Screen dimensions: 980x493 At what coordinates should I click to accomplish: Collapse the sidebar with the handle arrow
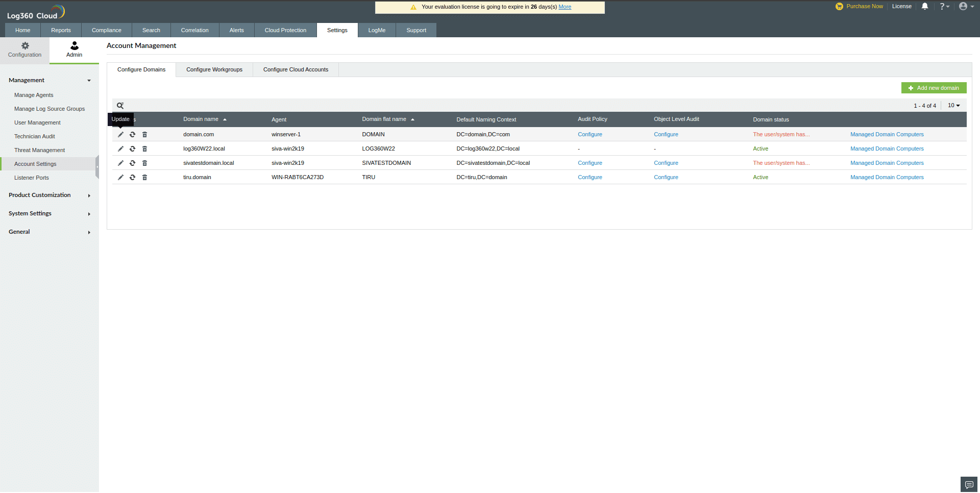coord(97,167)
